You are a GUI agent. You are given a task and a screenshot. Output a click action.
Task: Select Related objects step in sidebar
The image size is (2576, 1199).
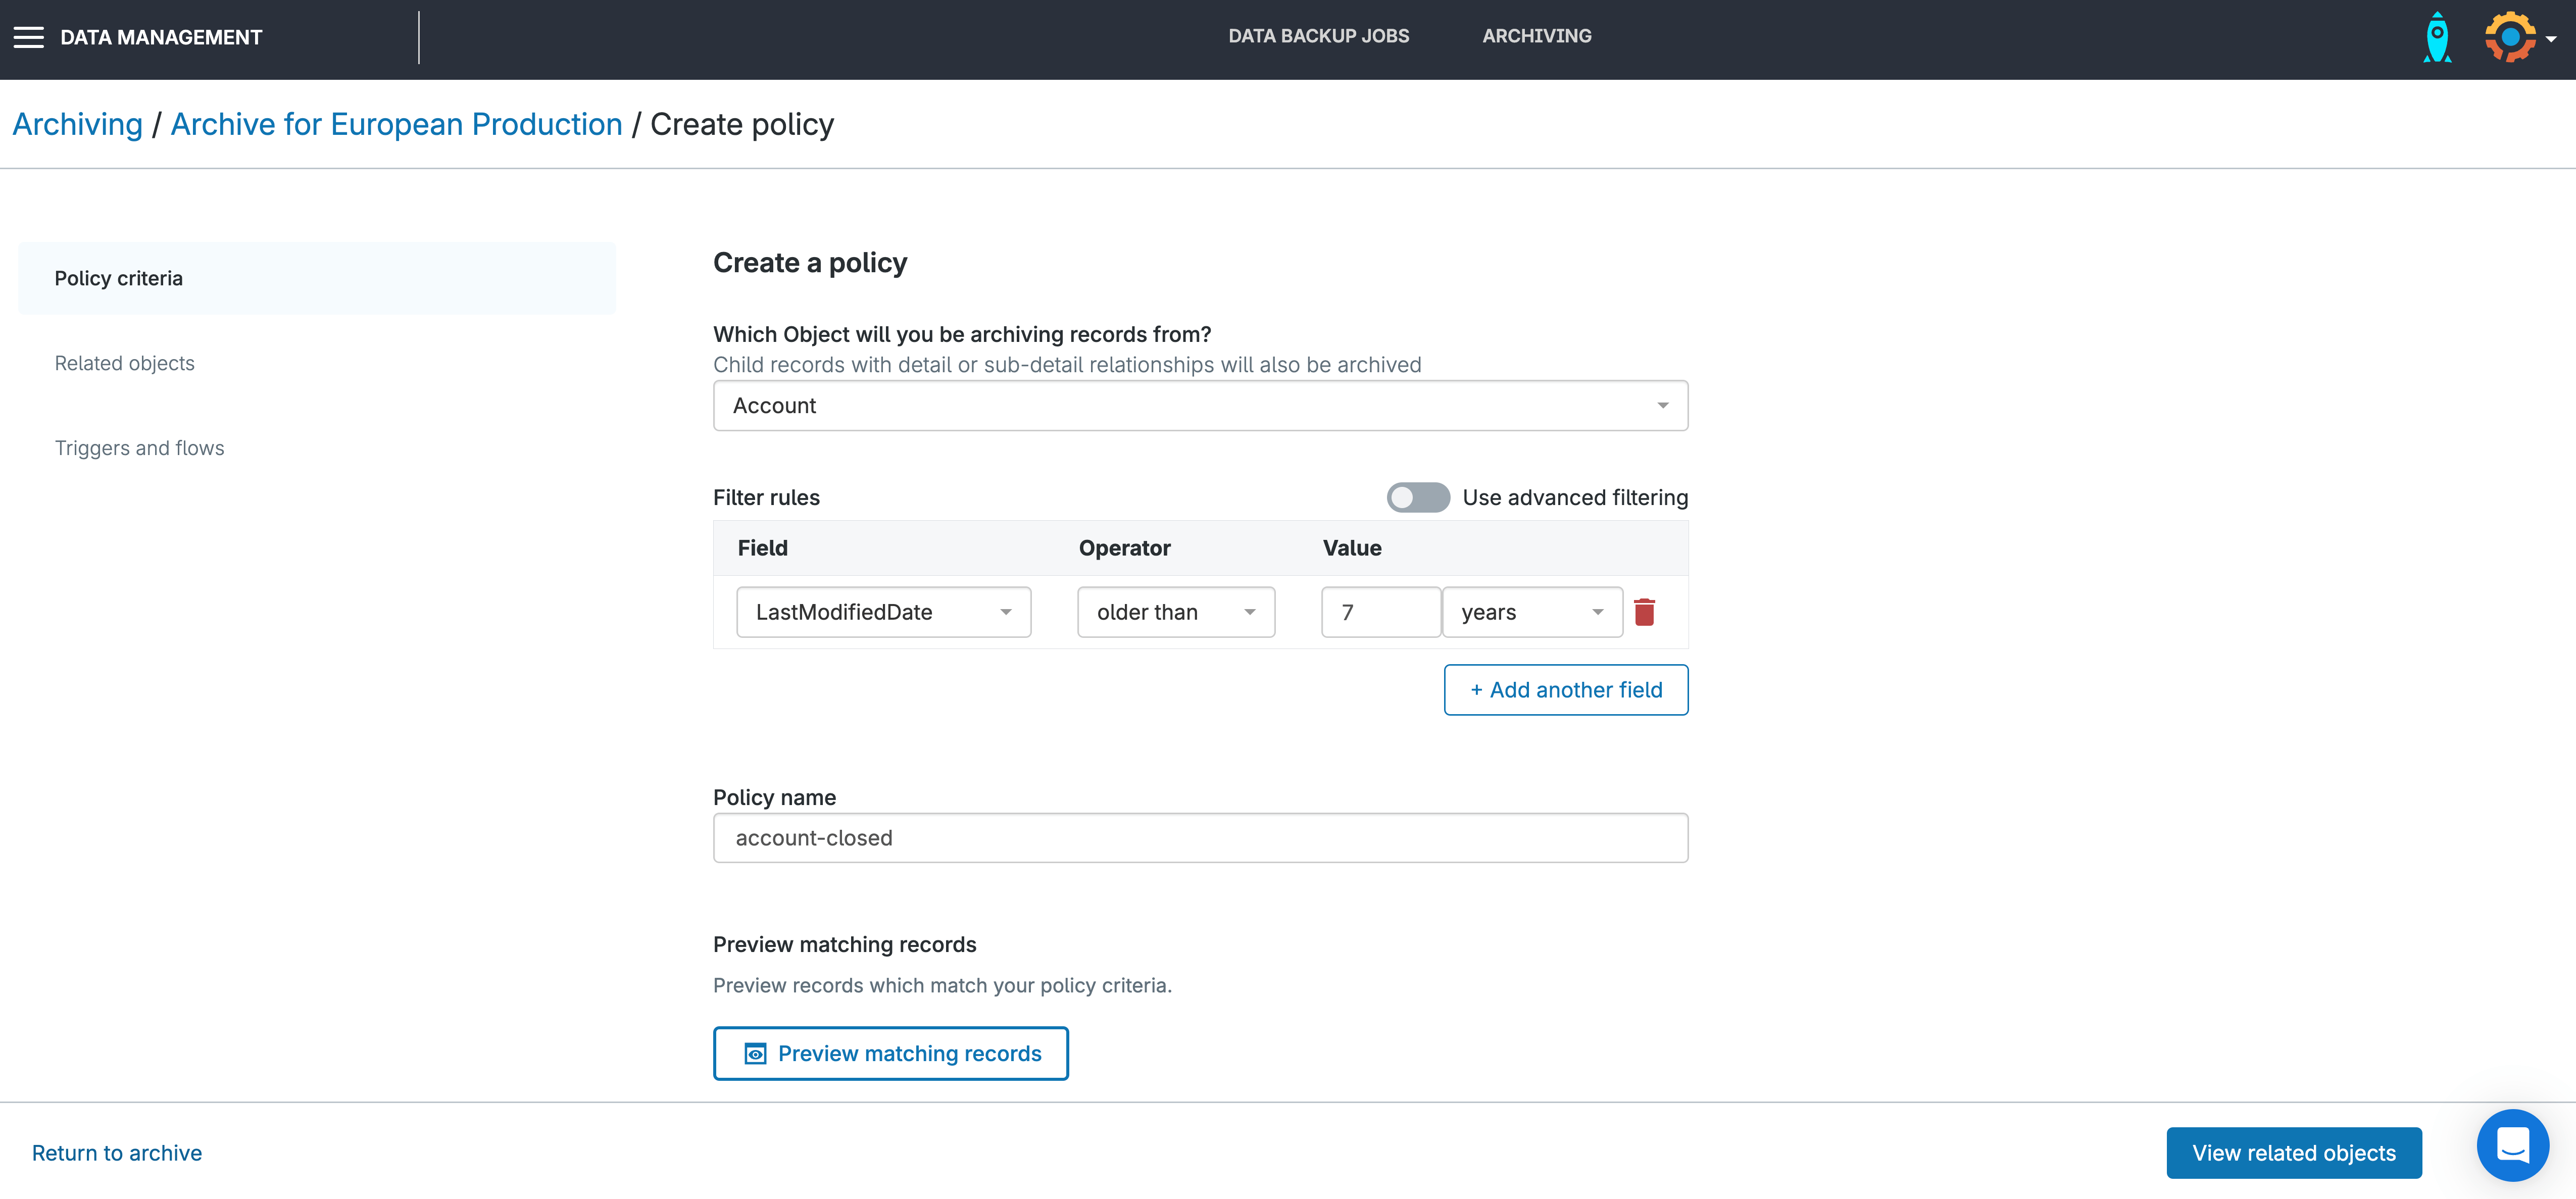125,363
